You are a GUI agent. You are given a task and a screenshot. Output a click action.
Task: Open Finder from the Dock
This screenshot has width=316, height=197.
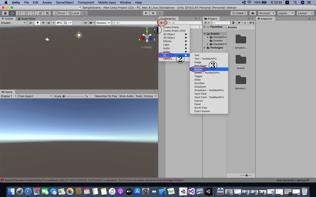pyautogui.click(x=11, y=191)
